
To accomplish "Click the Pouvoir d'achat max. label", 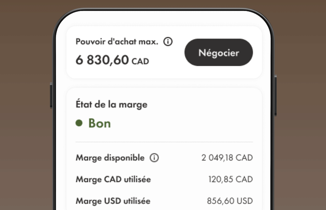I will 117,41.
